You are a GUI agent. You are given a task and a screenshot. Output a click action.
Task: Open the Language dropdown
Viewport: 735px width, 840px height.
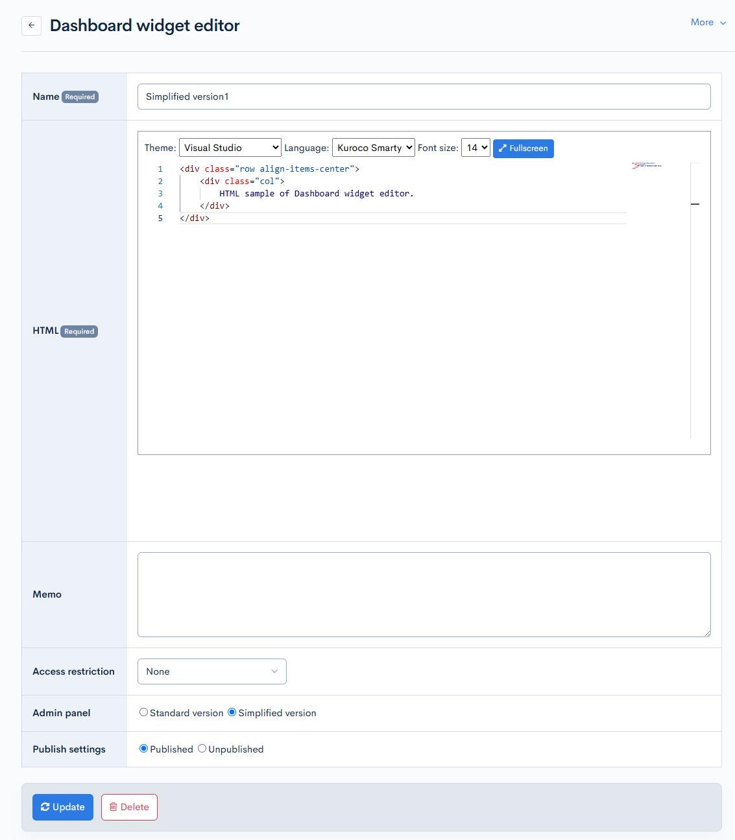[373, 148]
